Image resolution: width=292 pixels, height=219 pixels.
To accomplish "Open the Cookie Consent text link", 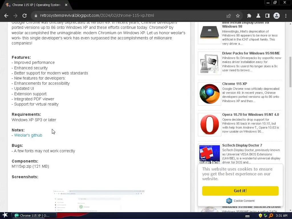I will 244,200.
